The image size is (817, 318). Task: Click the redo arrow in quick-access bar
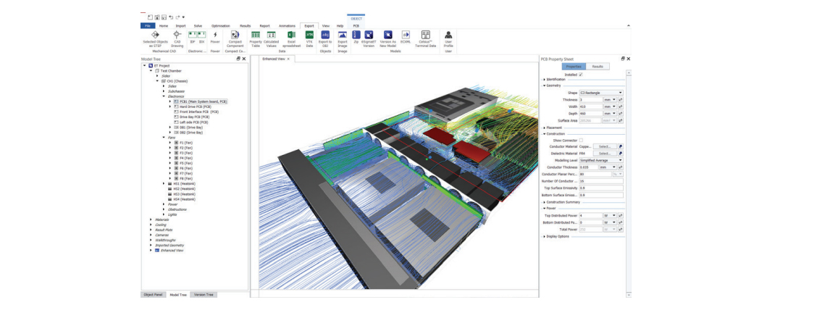point(177,17)
